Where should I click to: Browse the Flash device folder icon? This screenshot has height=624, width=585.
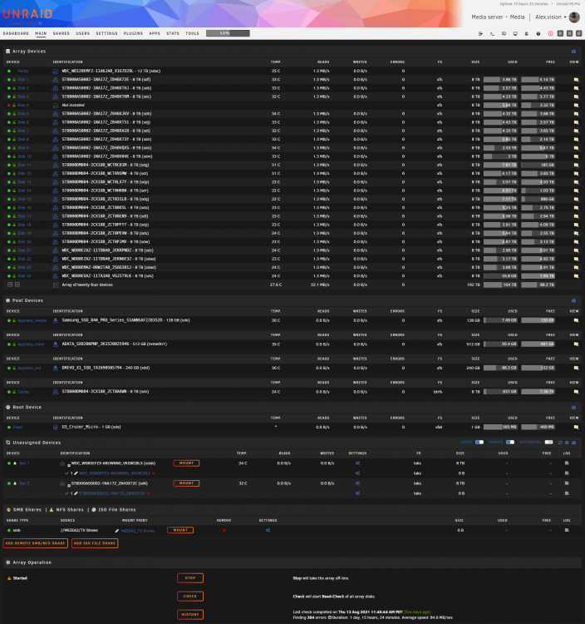click(576, 427)
